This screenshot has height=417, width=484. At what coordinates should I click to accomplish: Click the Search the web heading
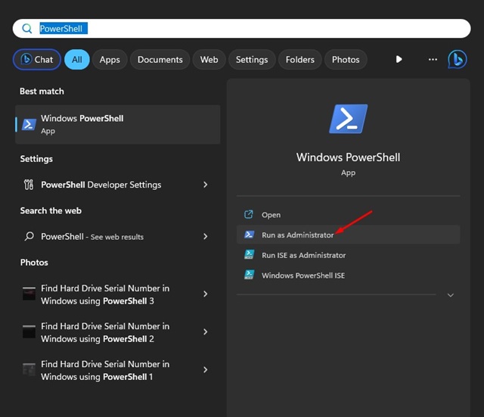[51, 210]
